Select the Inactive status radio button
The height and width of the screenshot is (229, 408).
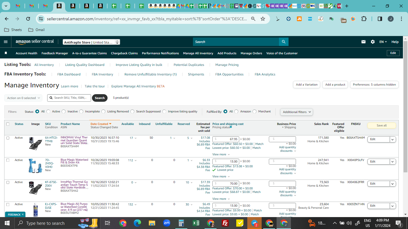[64, 112]
